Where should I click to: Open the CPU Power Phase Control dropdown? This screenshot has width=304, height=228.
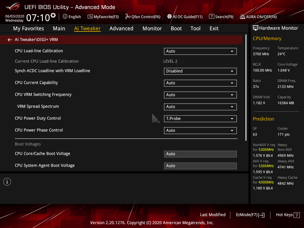tap(200, 130)
